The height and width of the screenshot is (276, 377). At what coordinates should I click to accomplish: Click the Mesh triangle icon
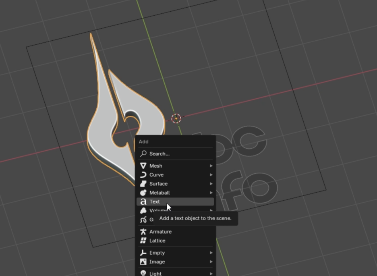point(143,166)
